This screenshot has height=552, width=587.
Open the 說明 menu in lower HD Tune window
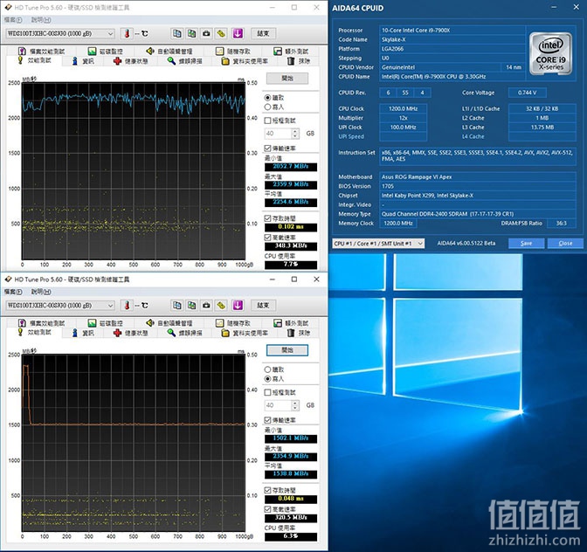pos(41,292)
